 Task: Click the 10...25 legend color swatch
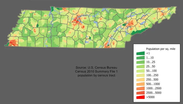coord(140,62)
